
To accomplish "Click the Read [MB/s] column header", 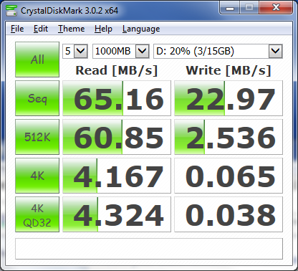I will [117, 71].
